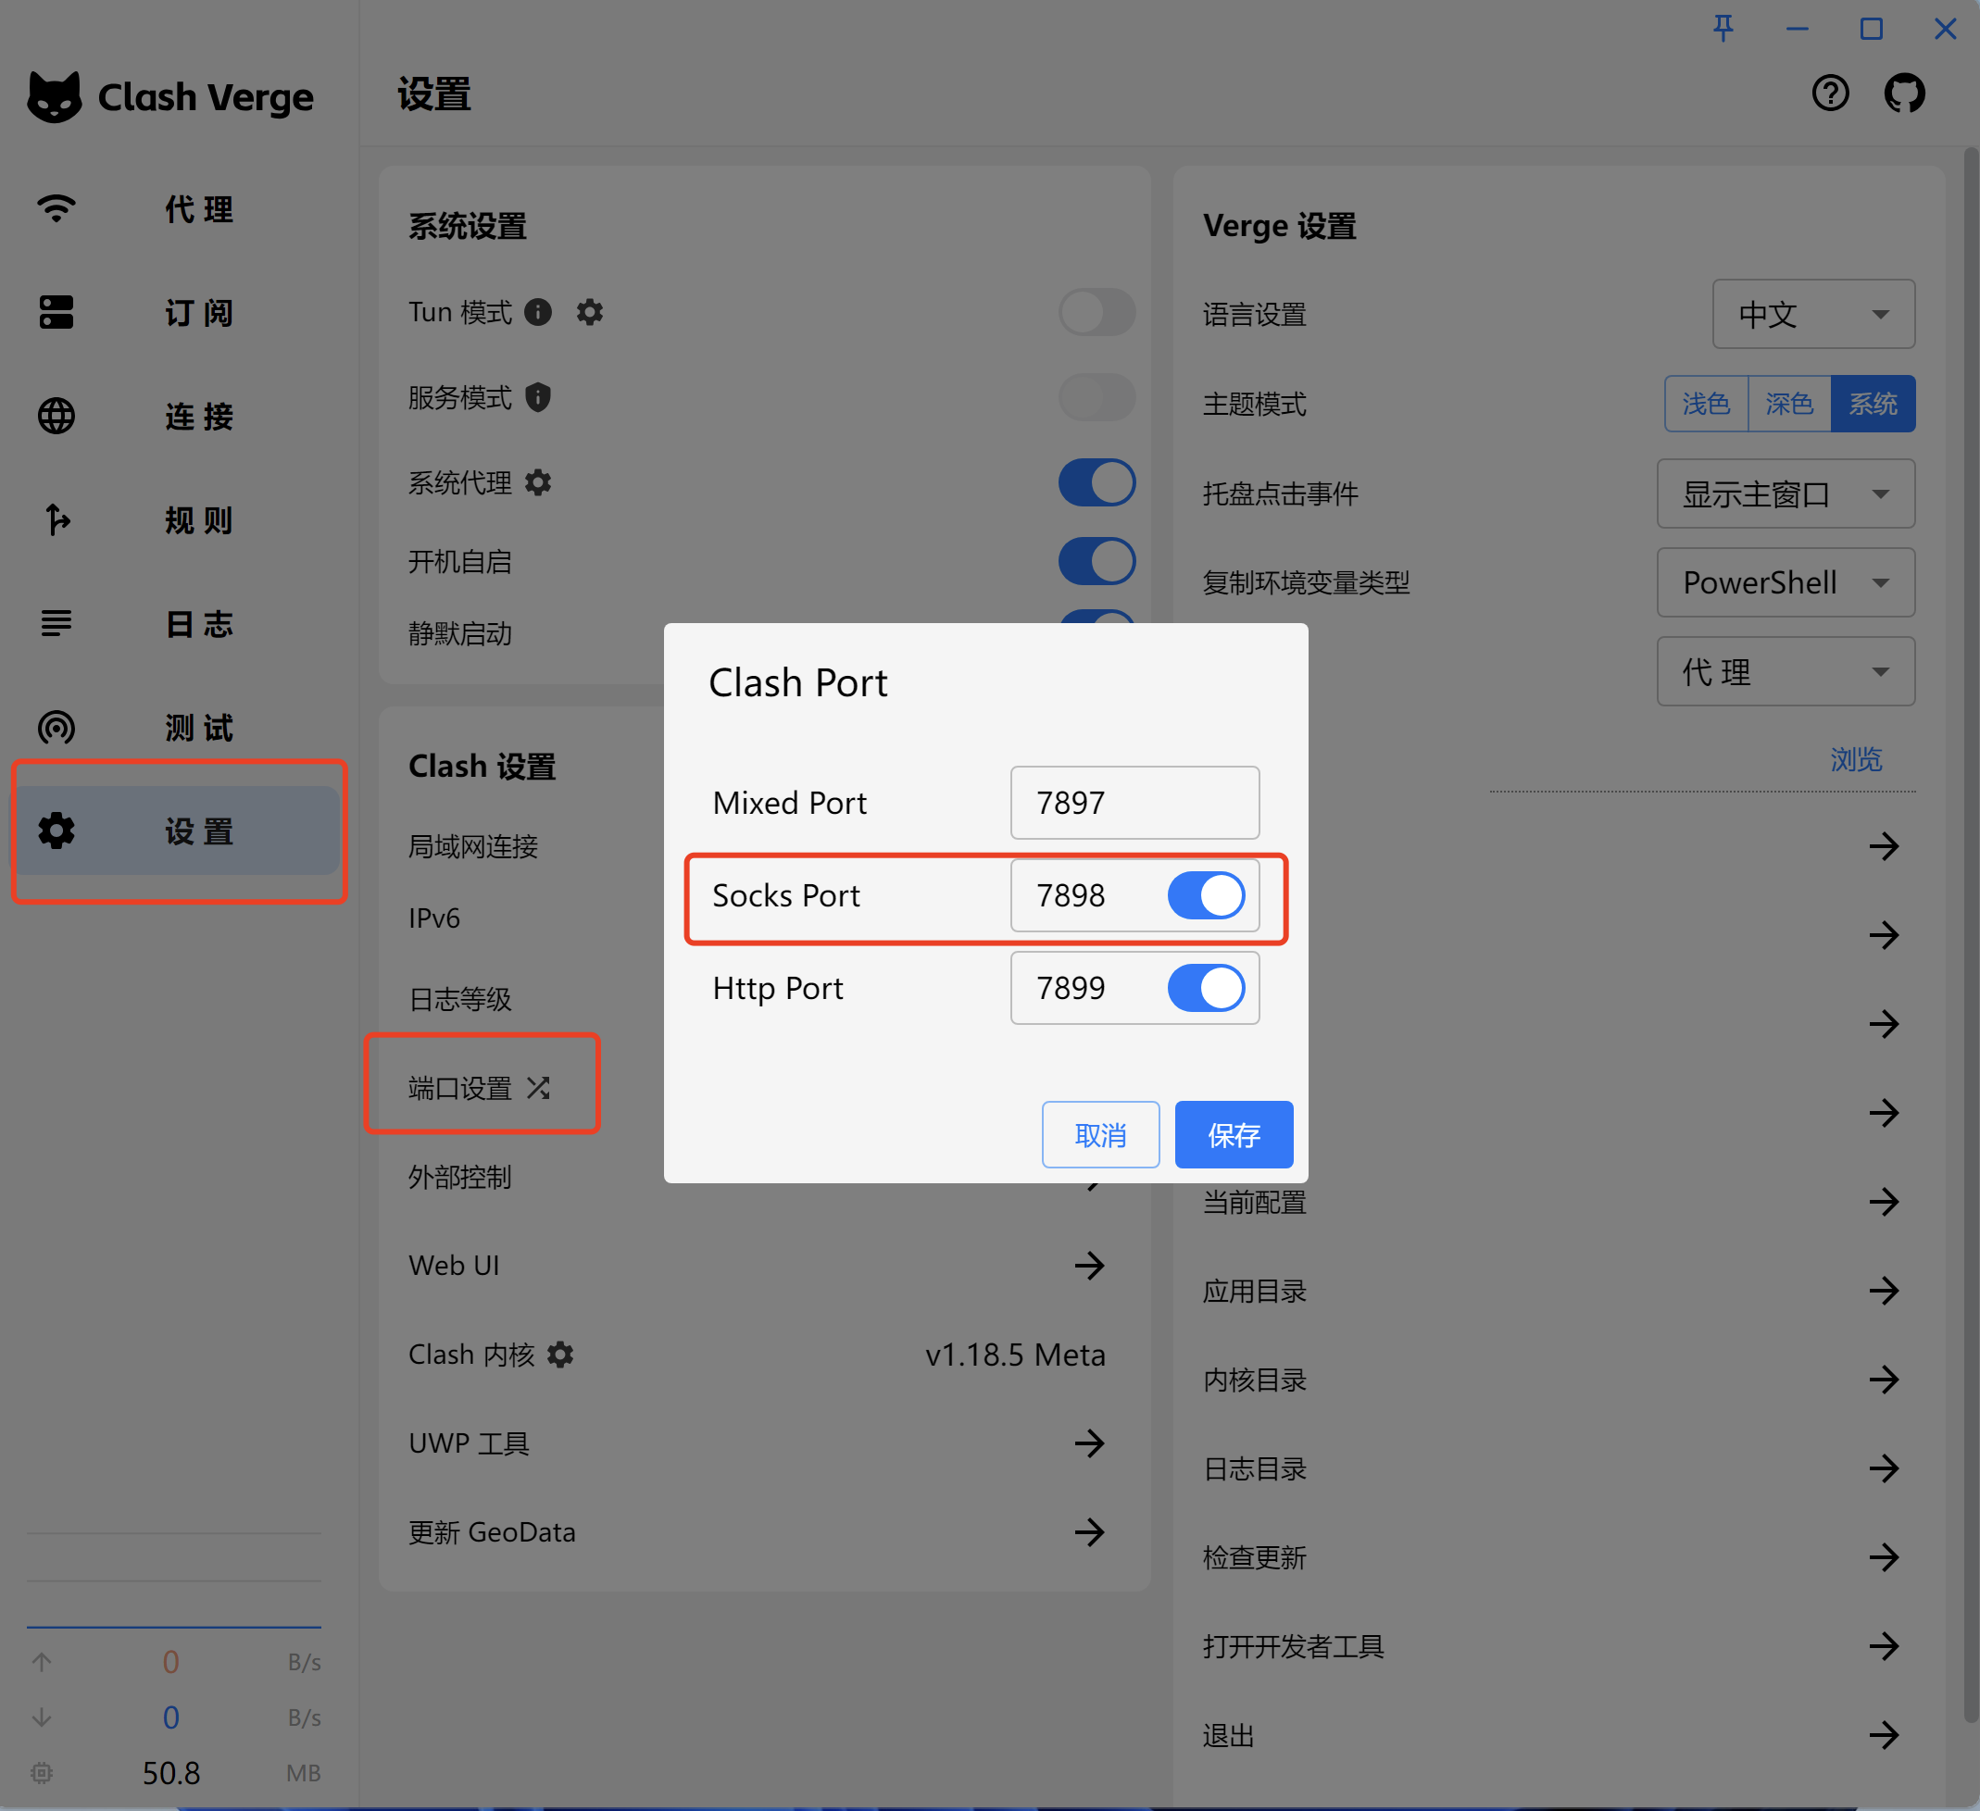Click the service mode shield icon
Viewport: 1980px width, 1811px height.
[538, 398]
